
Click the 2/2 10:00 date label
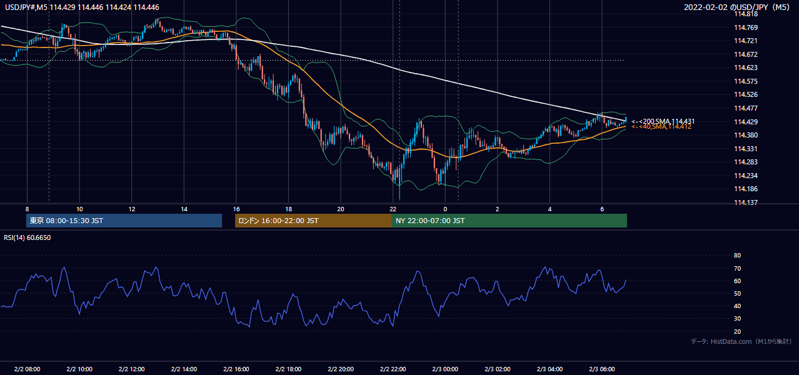coord(79,369)
